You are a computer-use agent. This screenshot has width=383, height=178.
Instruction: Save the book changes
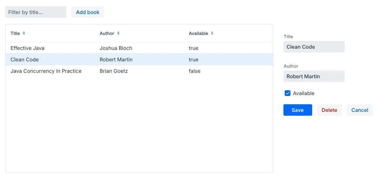[x=298, y=110]
